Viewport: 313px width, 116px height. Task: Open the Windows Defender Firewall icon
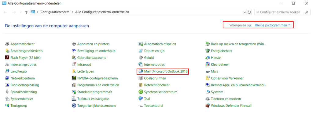(208, 106)
